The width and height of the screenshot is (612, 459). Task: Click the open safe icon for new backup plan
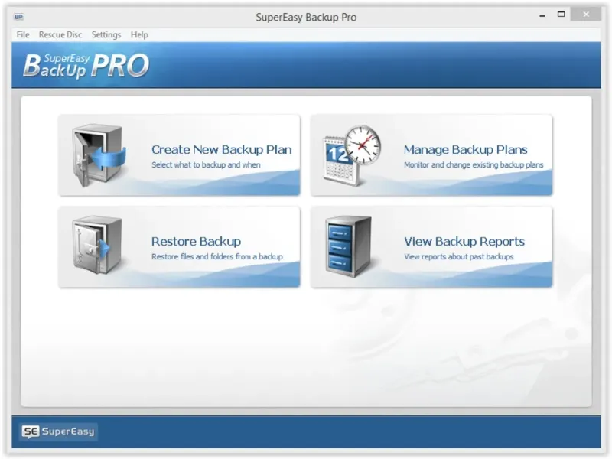click(x=99, y=155)
